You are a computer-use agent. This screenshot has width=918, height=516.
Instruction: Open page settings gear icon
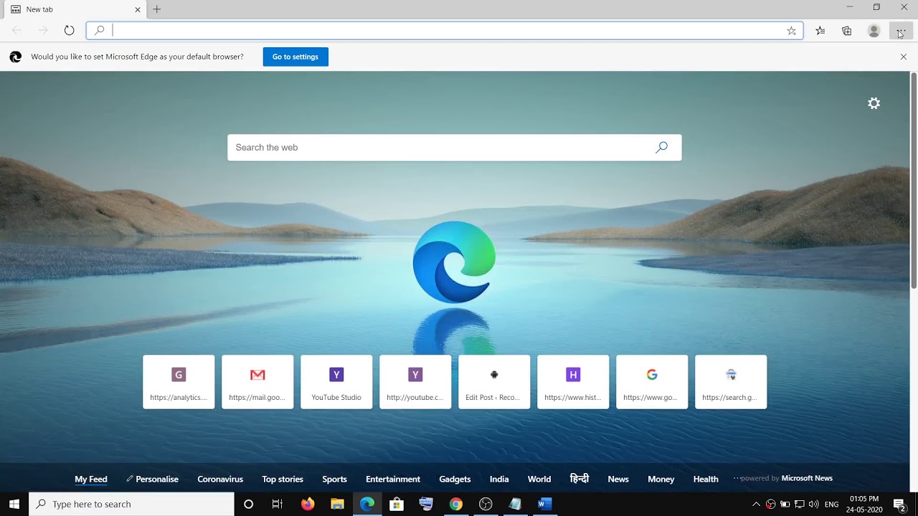pos(874,103)
